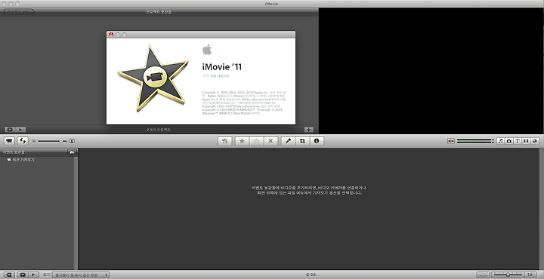Click the version 9.0 (1073) text
This screenshot has width=544, height=279.
point(216,76)
